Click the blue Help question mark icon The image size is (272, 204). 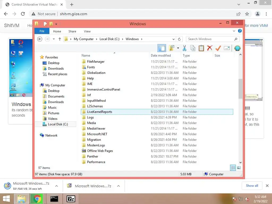click(x=240, y=31)
